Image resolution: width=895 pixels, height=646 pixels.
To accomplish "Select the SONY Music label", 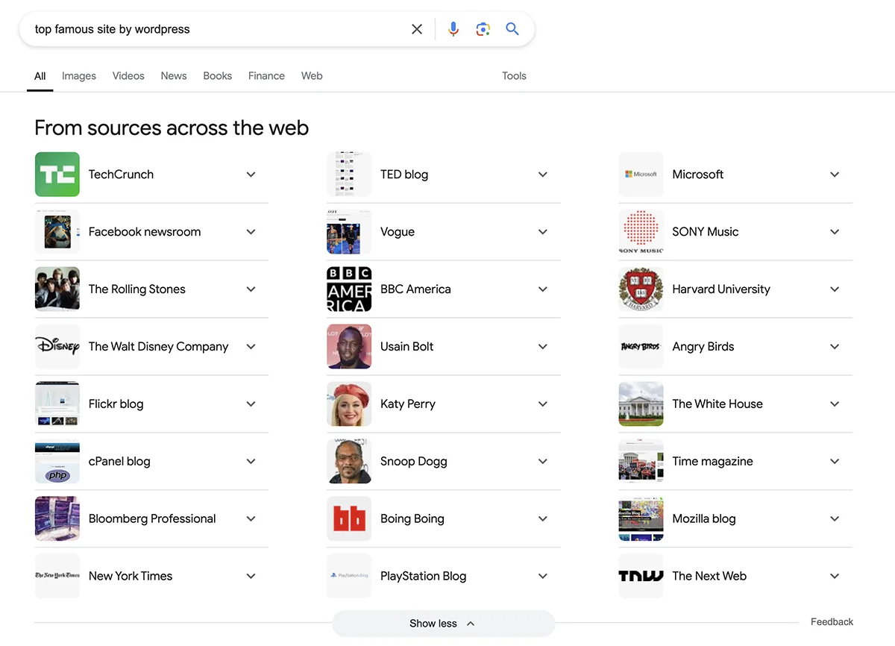I will tap(706, 232).
